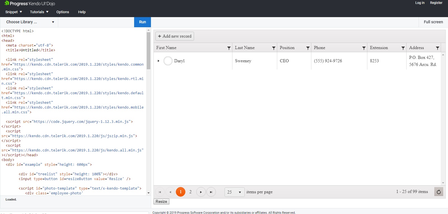Click the Run button
This screenshot has height=214, width=448.
(143, 22)
